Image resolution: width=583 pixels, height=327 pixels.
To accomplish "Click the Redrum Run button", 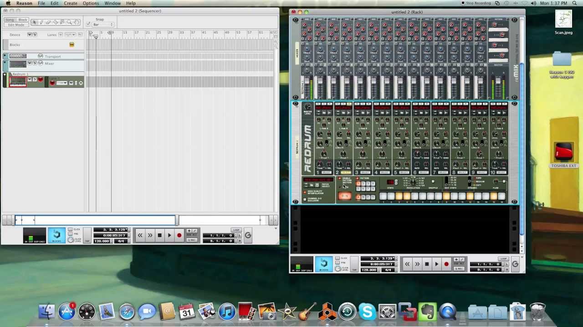I will click(344, 196).
